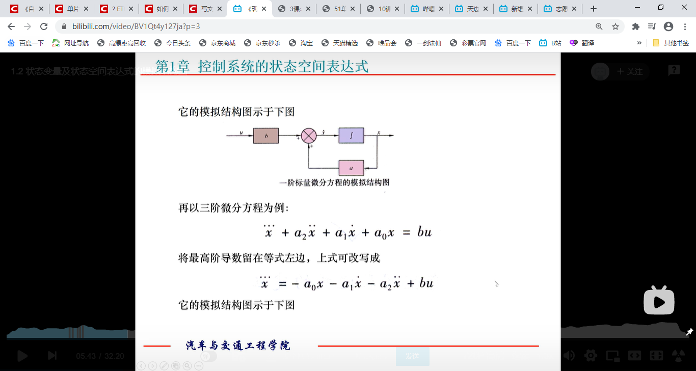Click the 05:43 / 32:20 time display
The image size is (696, 371).
[100, 356]
